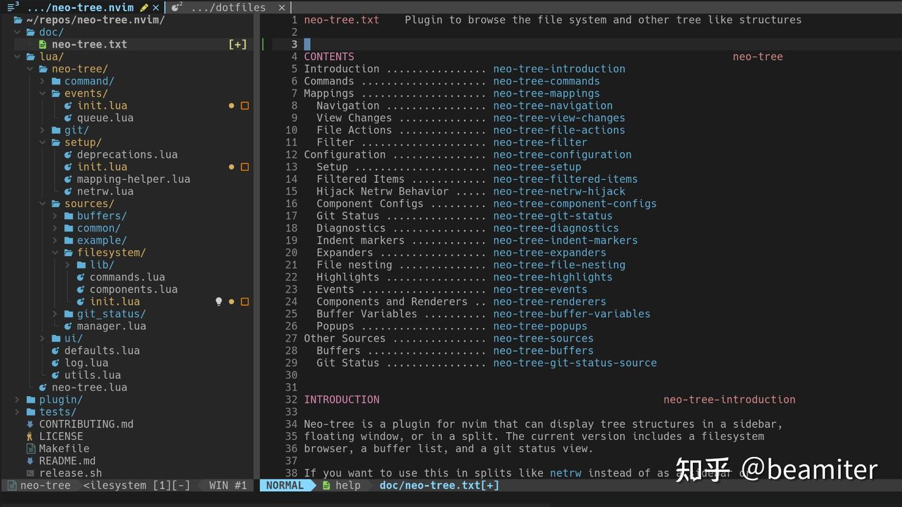
Task: Click the orange square marker on events init.lua row
Action: point(245,106)
